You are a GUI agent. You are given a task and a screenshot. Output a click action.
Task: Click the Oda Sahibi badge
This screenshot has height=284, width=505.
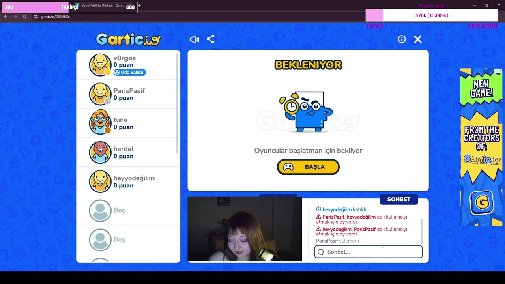130,73
